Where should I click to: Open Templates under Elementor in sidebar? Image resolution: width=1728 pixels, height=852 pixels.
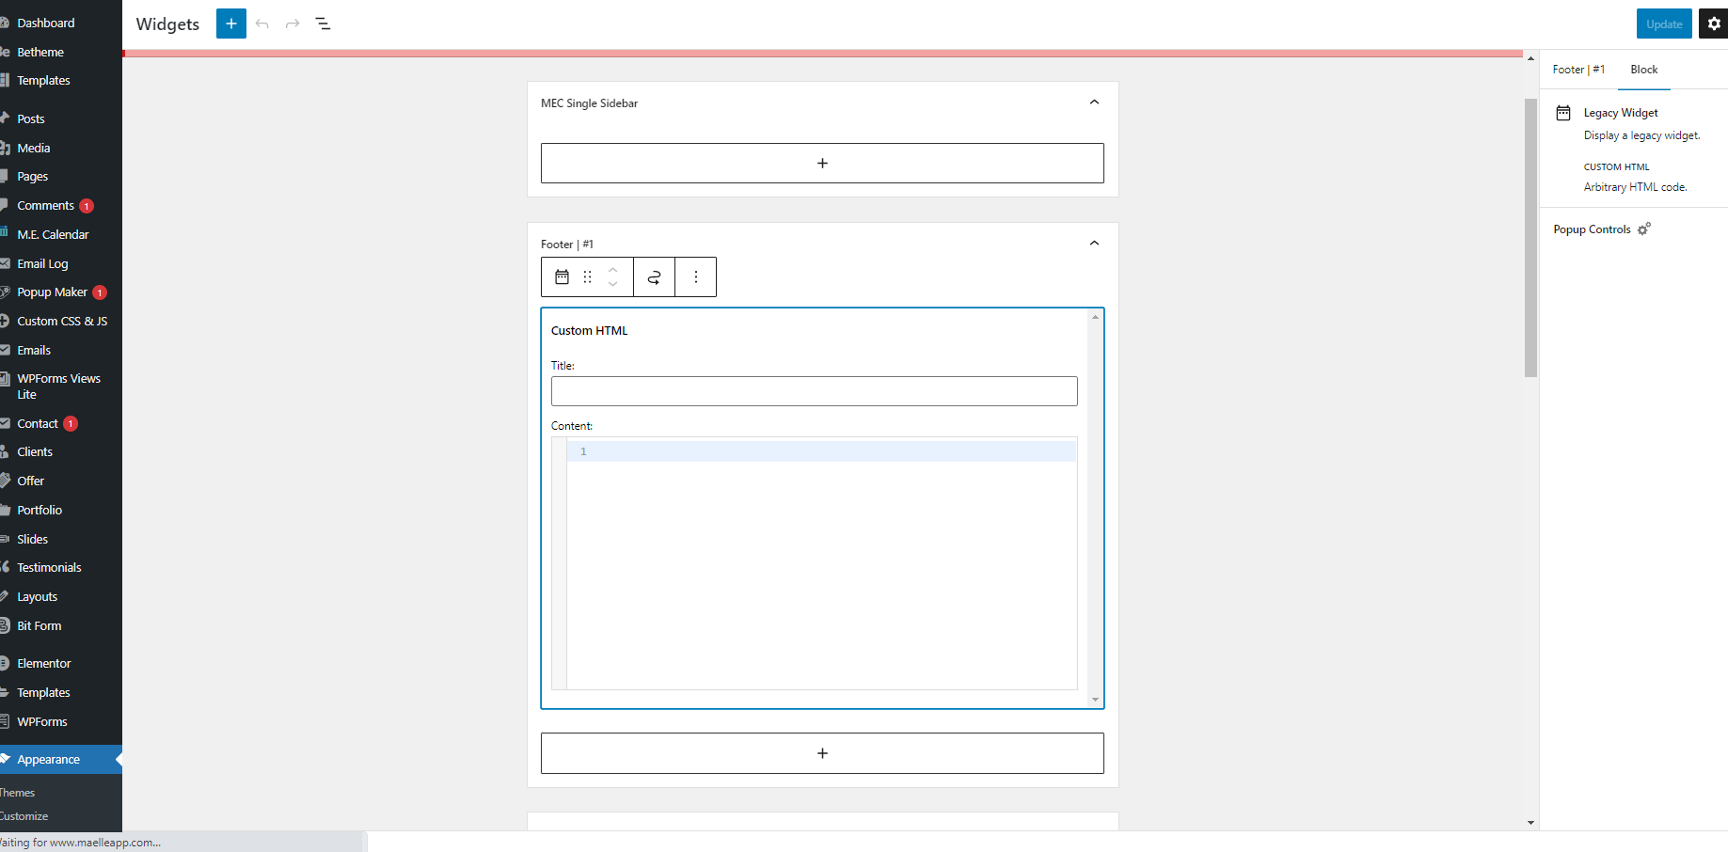[43, 692]
